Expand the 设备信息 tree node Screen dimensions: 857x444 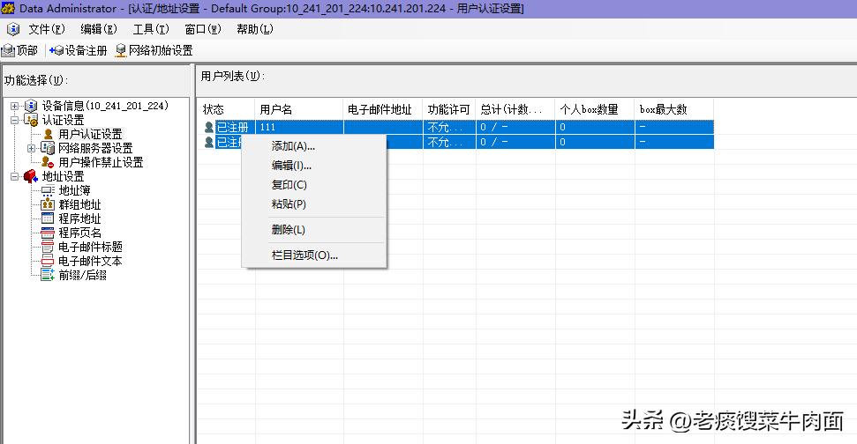(x=15, y=106)
